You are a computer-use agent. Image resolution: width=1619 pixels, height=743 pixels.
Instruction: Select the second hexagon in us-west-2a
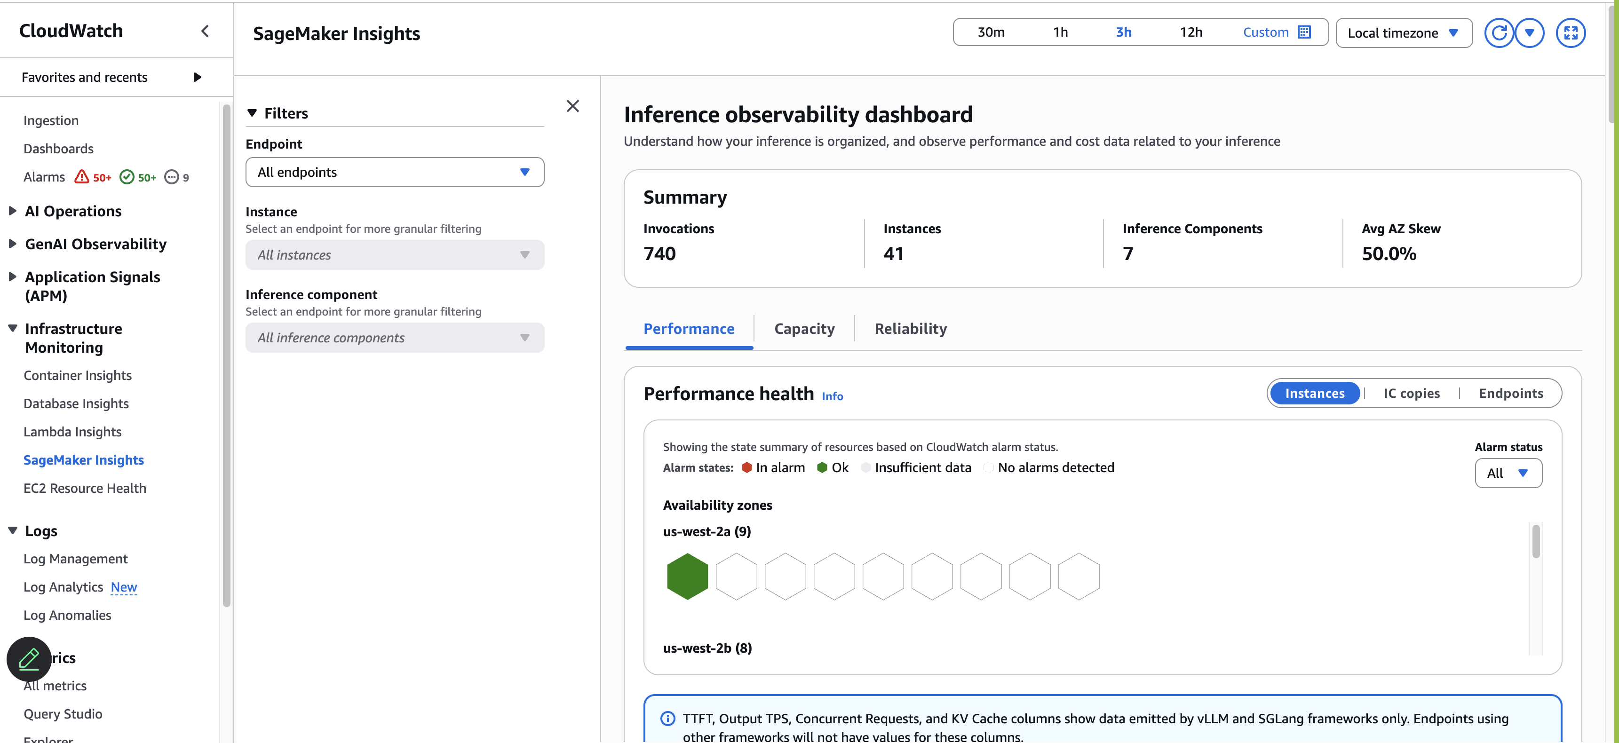point(736,577)
